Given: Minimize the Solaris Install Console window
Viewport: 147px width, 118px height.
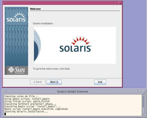Looking at the screenshot, I should (x=140, y=91).
